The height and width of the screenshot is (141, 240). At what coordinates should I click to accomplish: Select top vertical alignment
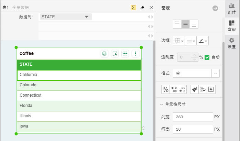pyautogui.click(x=177, y=24)
